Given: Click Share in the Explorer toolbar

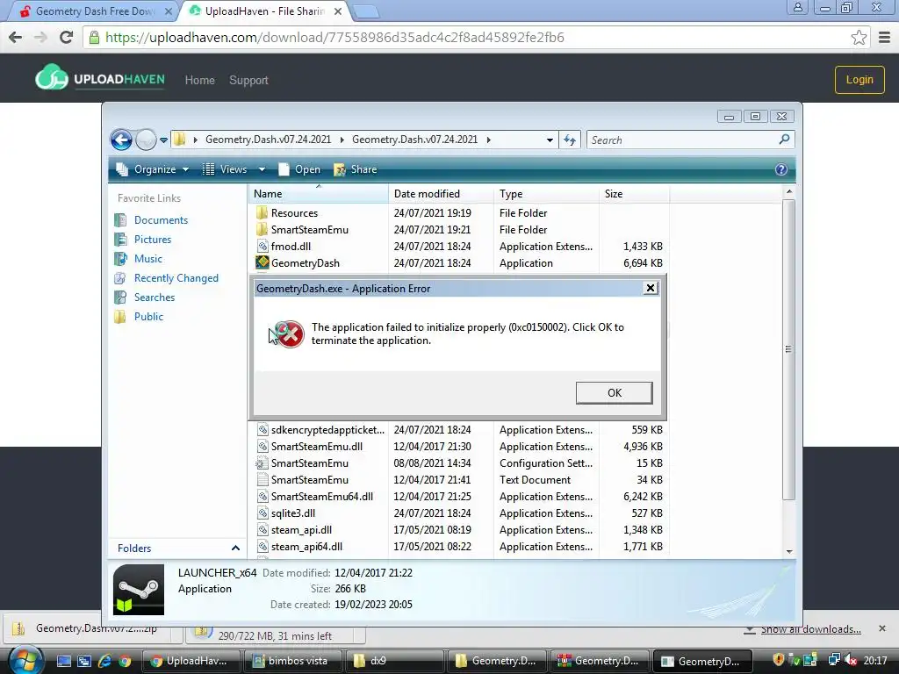Looking at the screenshot, I should [356, 169].
